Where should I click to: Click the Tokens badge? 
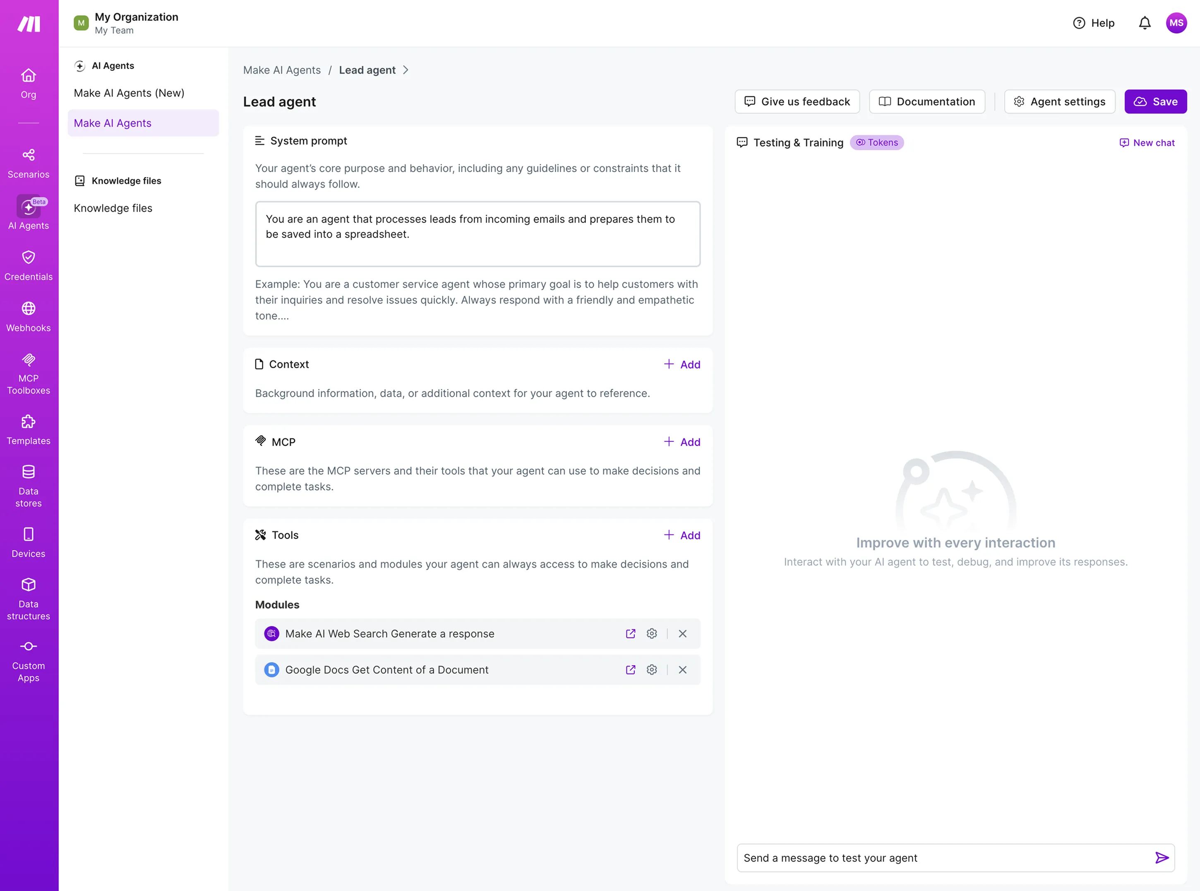pyautogui.click(x=877, y=142)
